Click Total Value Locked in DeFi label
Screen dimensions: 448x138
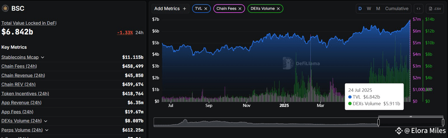(29, 23)
